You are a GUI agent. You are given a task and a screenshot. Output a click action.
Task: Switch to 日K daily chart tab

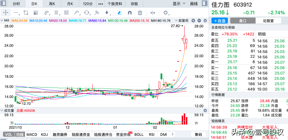tap(34, 4)
